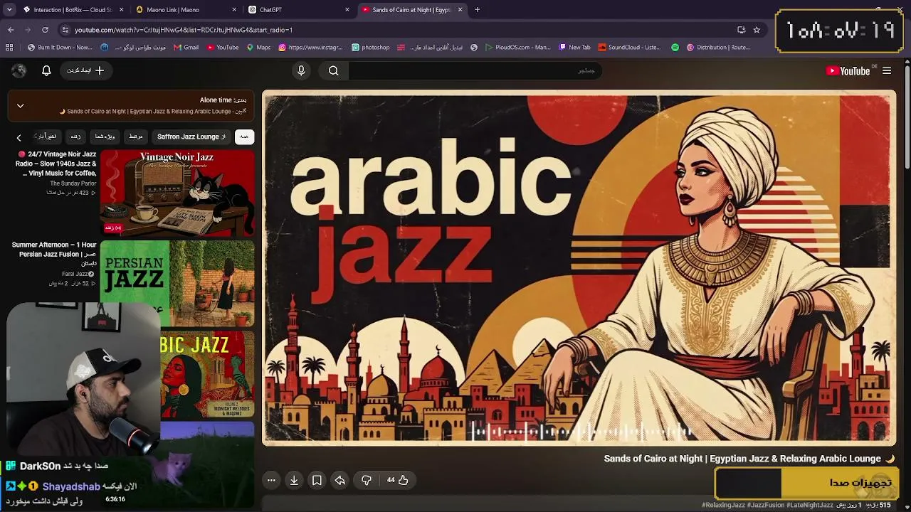This screenshot has width=911, height=512.
Task: Click the Chrome address bar URL
Action: coord(184,30)
